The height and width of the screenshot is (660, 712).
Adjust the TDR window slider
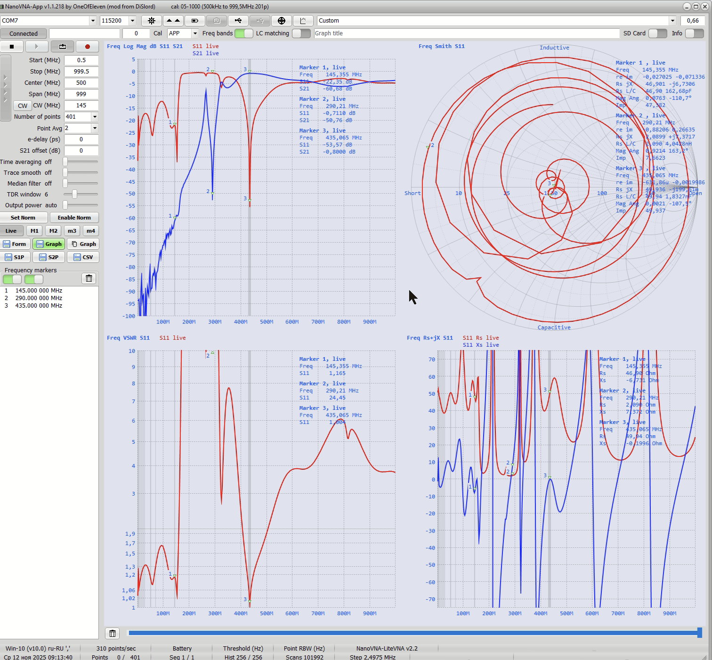coord(74,194)
